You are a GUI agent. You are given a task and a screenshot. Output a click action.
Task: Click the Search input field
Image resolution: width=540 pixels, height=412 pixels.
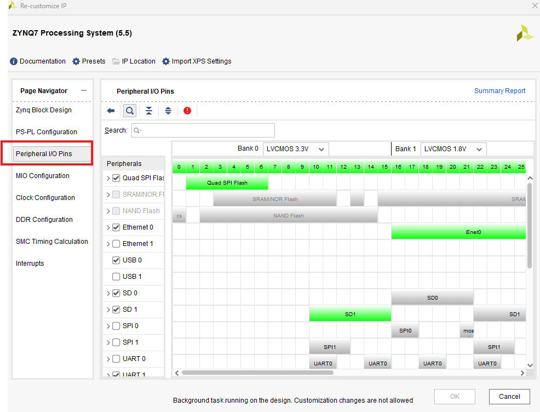pos(203,130)
